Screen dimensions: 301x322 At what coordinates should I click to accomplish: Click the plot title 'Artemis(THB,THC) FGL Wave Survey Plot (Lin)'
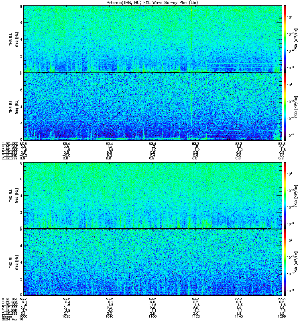pos(153,3)
